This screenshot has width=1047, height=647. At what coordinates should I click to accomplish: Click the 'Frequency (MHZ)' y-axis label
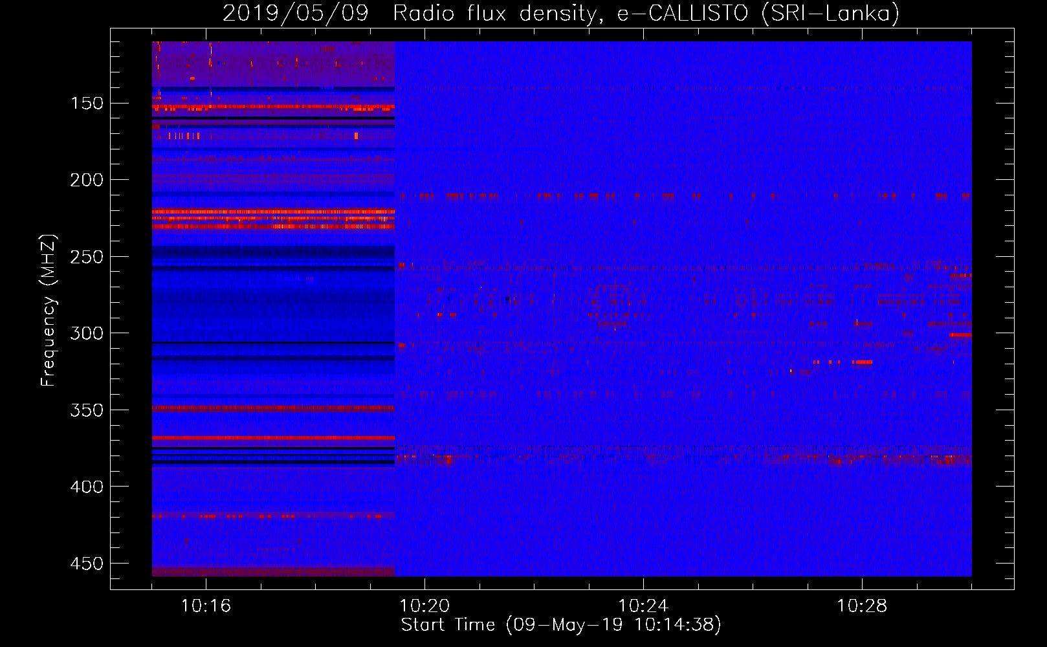pos(49,310)
